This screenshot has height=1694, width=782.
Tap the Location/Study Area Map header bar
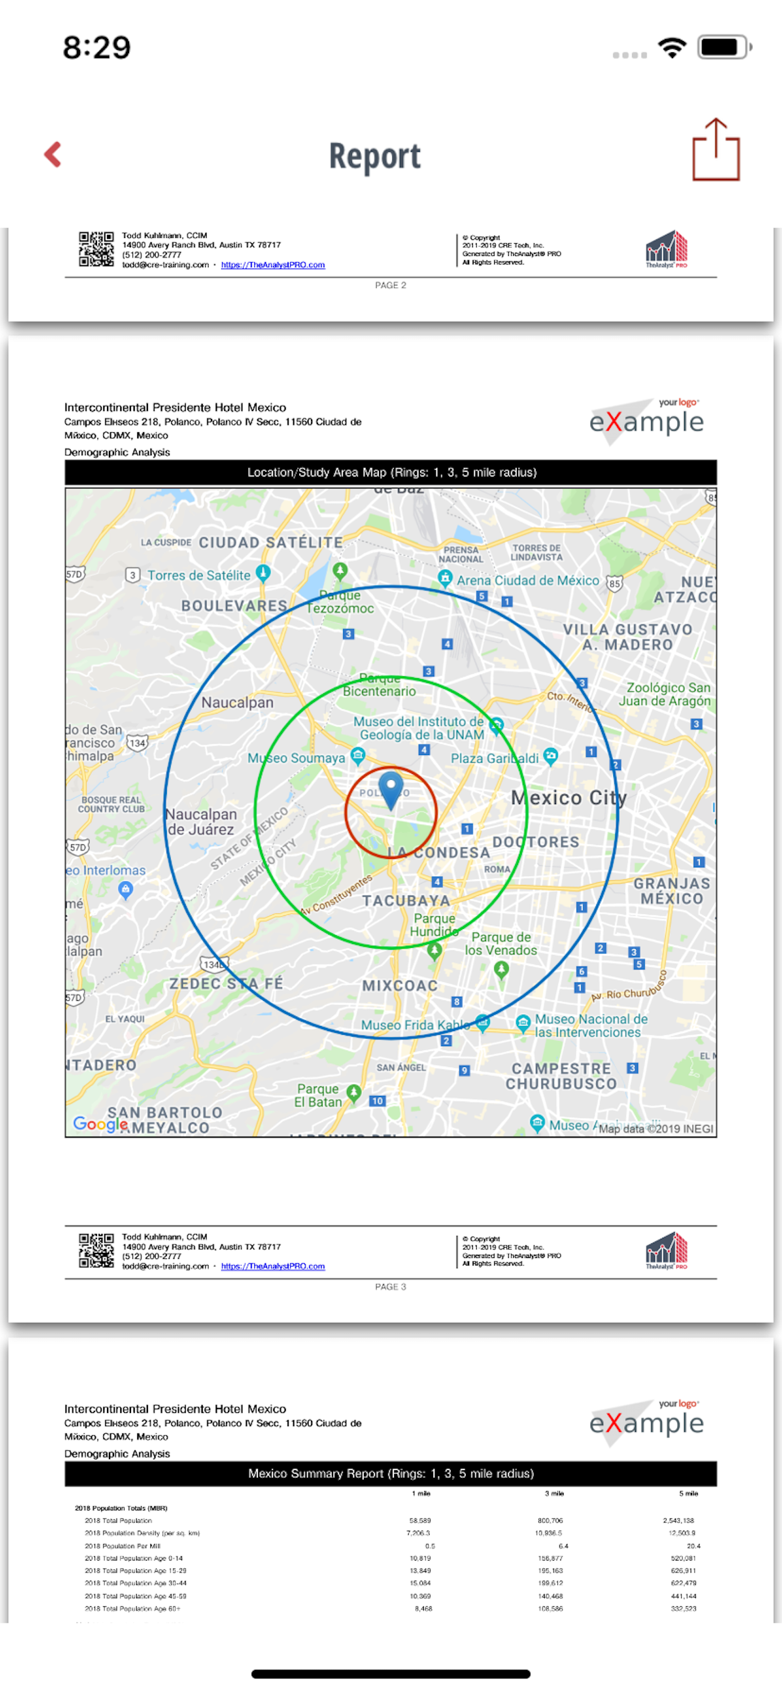pos(391,473)
